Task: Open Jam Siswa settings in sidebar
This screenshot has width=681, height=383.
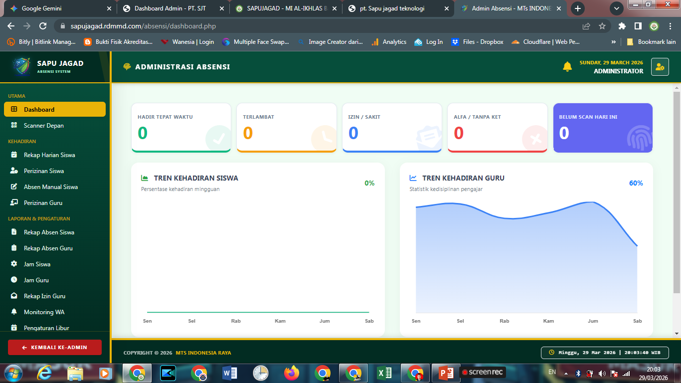Action: pyautogui.click(x=55, y=264)
